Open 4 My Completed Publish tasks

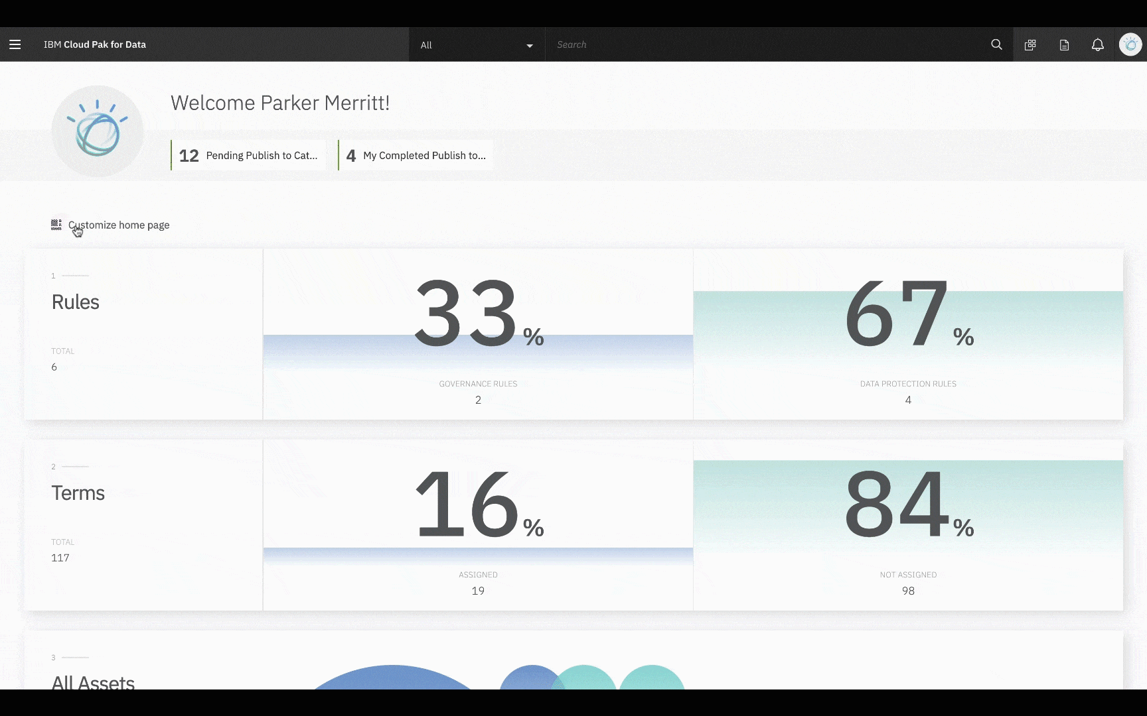coord(416,155)
